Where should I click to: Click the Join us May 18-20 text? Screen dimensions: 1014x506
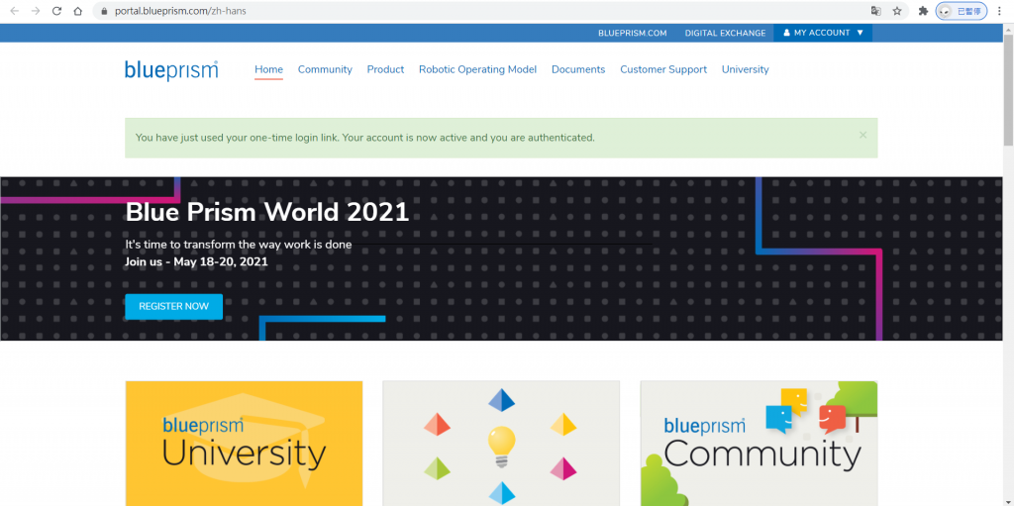tap(196, 262)
